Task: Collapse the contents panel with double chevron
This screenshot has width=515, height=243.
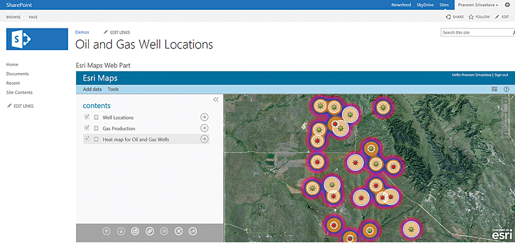Action: [x=216, y=100]
